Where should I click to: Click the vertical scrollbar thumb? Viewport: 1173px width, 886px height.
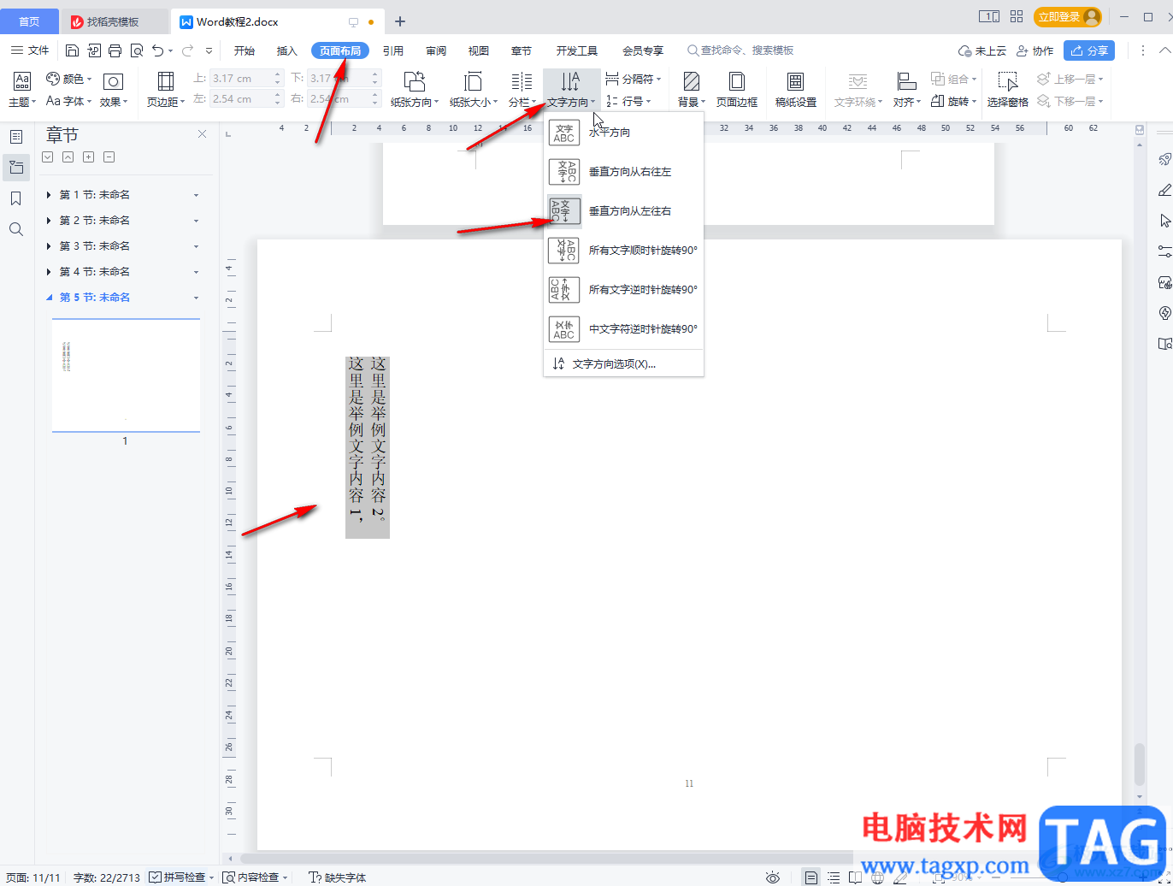(x=1138, y=765)
